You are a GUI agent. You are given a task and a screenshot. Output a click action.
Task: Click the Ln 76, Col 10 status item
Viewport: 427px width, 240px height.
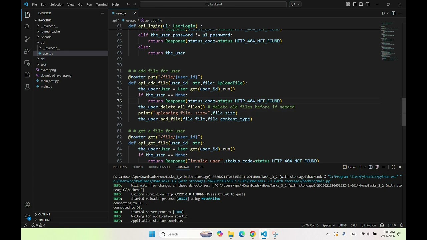pos(310,225)
